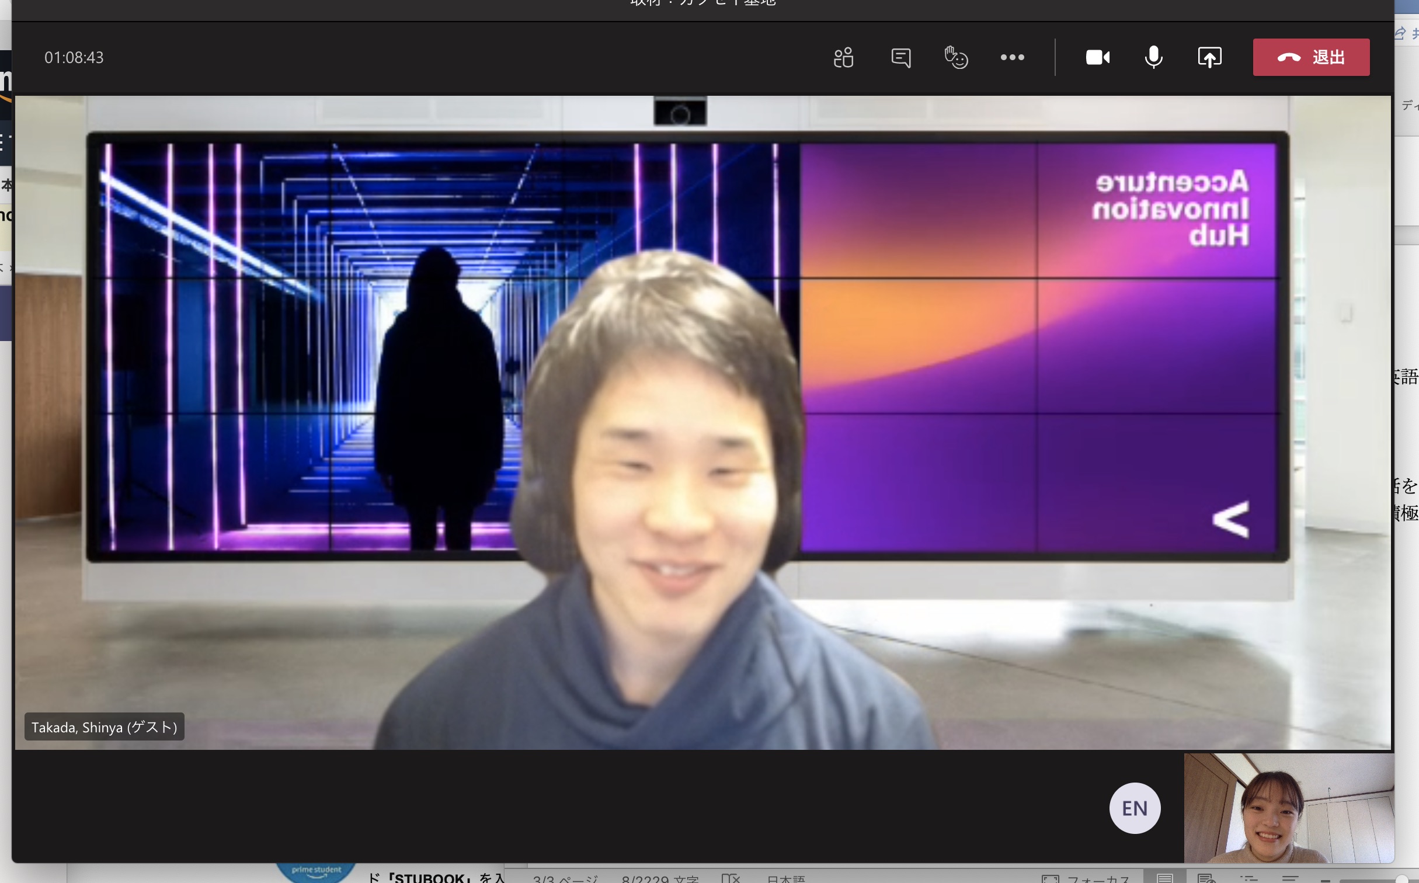Click the proofing spell-check icon in status bar
Screen dimensions: 1419x883
pos(731,878)
